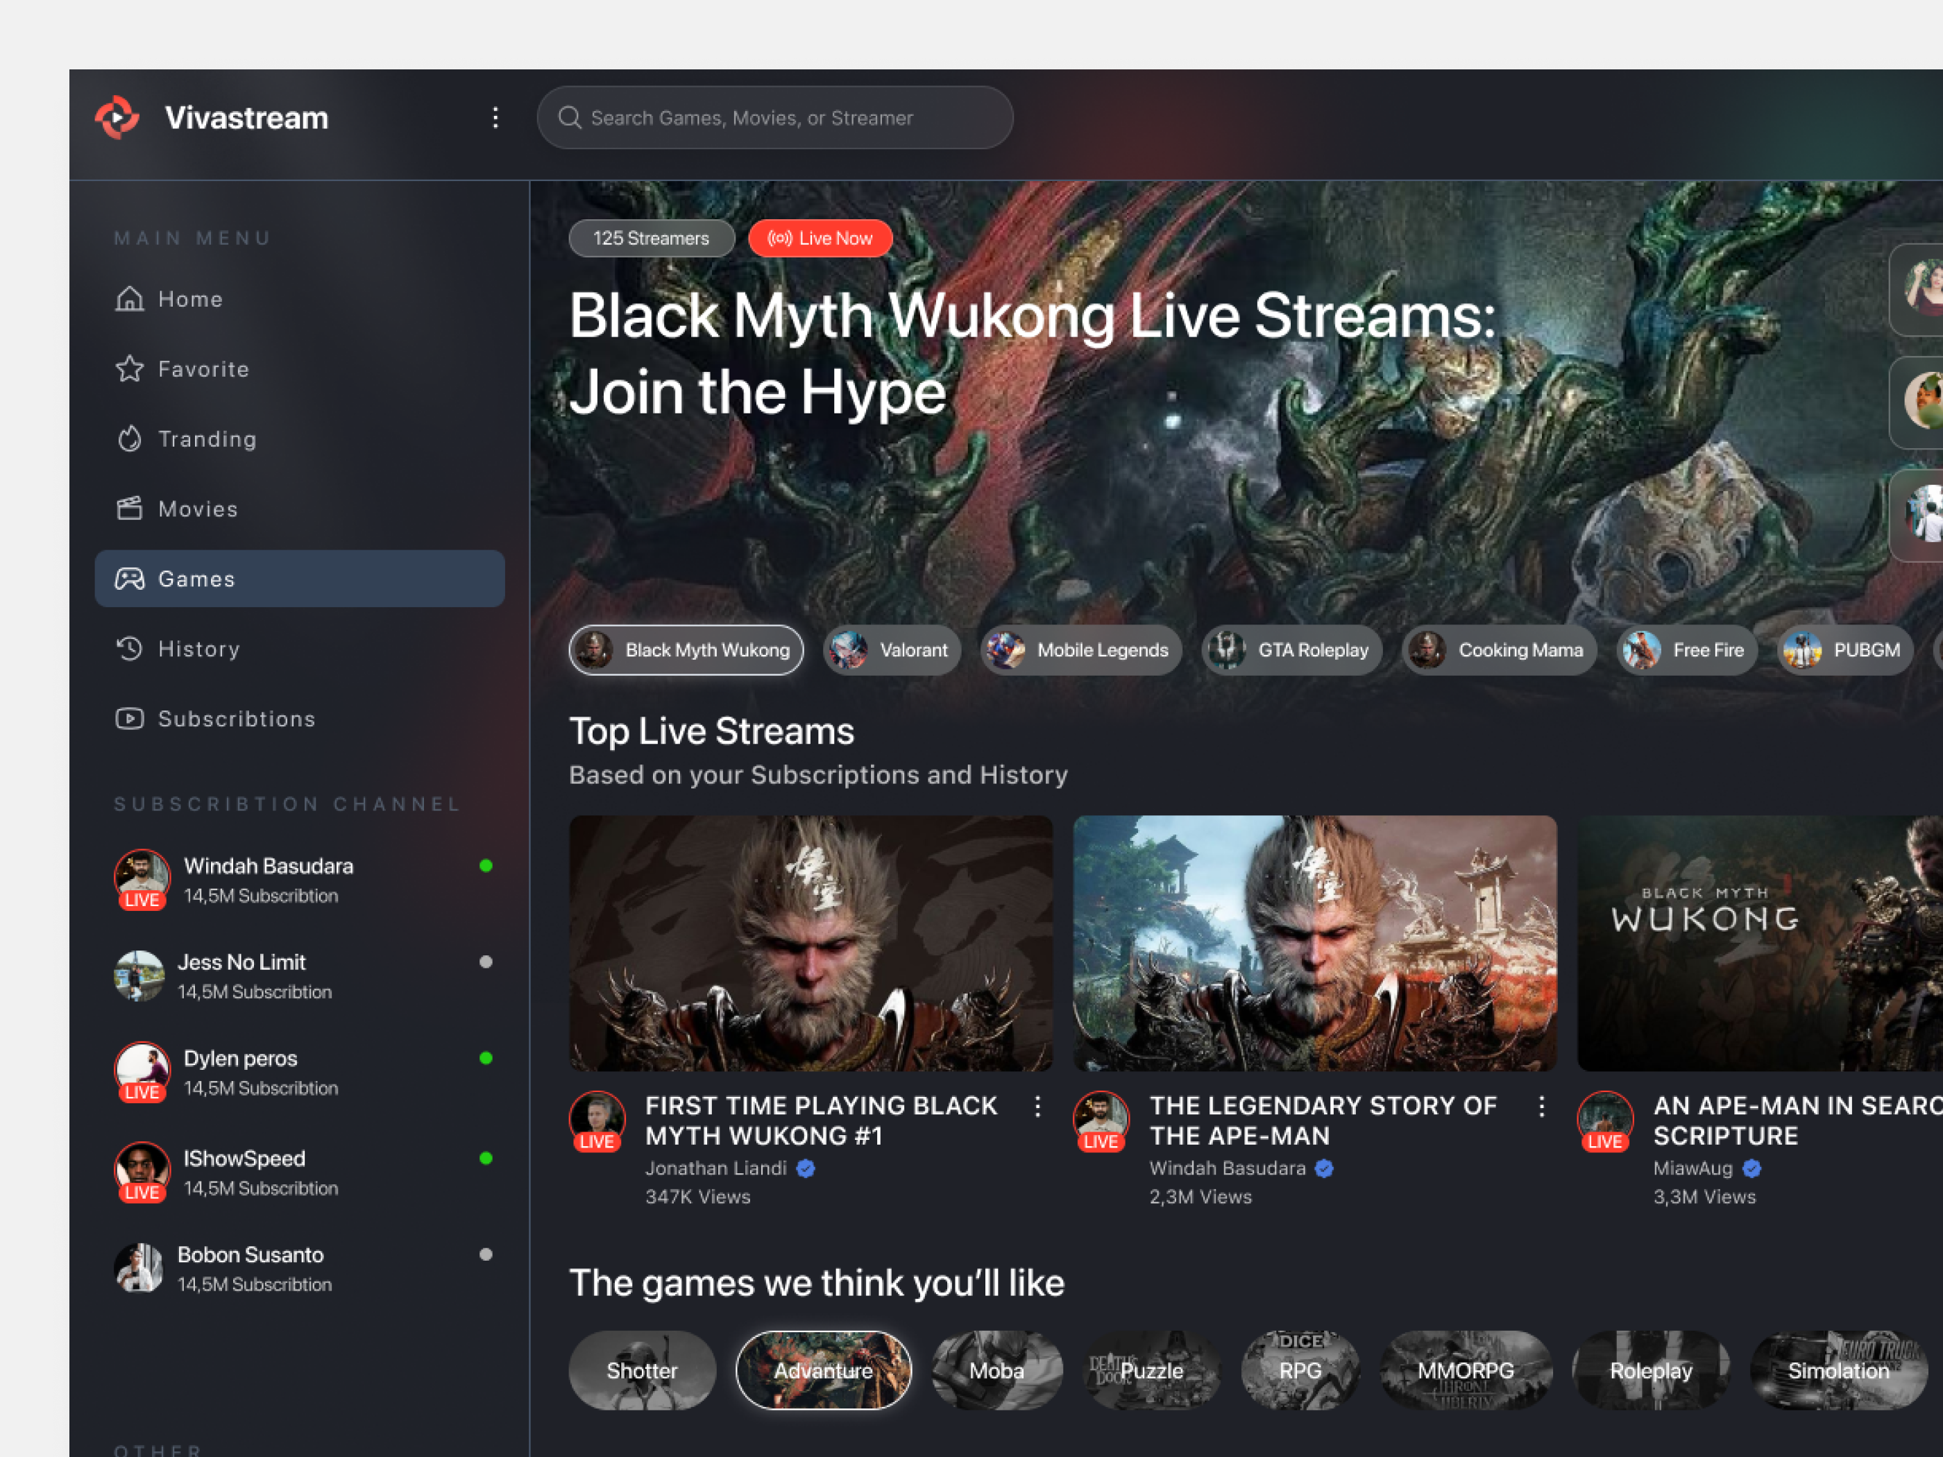Select the PUBGM color chip avatar
The image size is (1943, 1457).
(x=1802, y=650)
